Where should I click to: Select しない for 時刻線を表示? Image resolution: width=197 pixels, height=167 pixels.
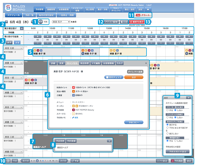[175, 141]
